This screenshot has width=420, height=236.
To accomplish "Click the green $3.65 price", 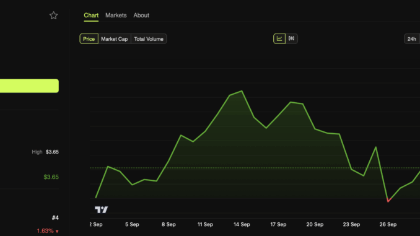I will [51, 177].
